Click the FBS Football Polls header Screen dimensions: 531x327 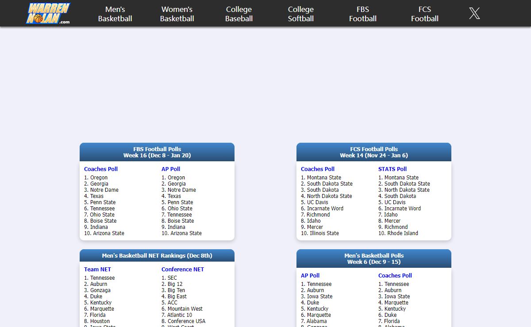157,152
